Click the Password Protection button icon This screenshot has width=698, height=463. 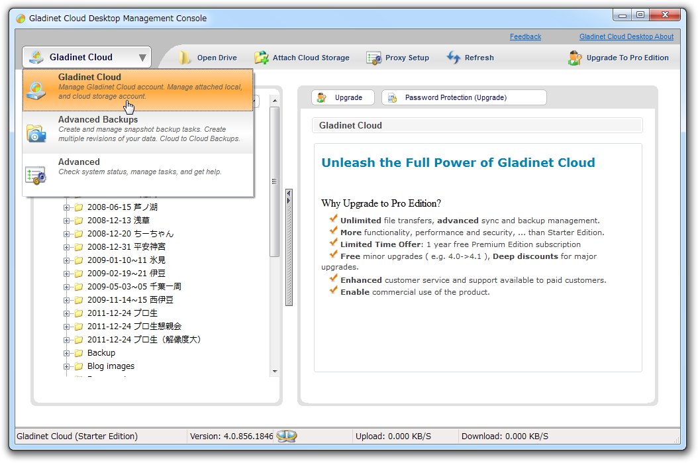tap(392, 97)
